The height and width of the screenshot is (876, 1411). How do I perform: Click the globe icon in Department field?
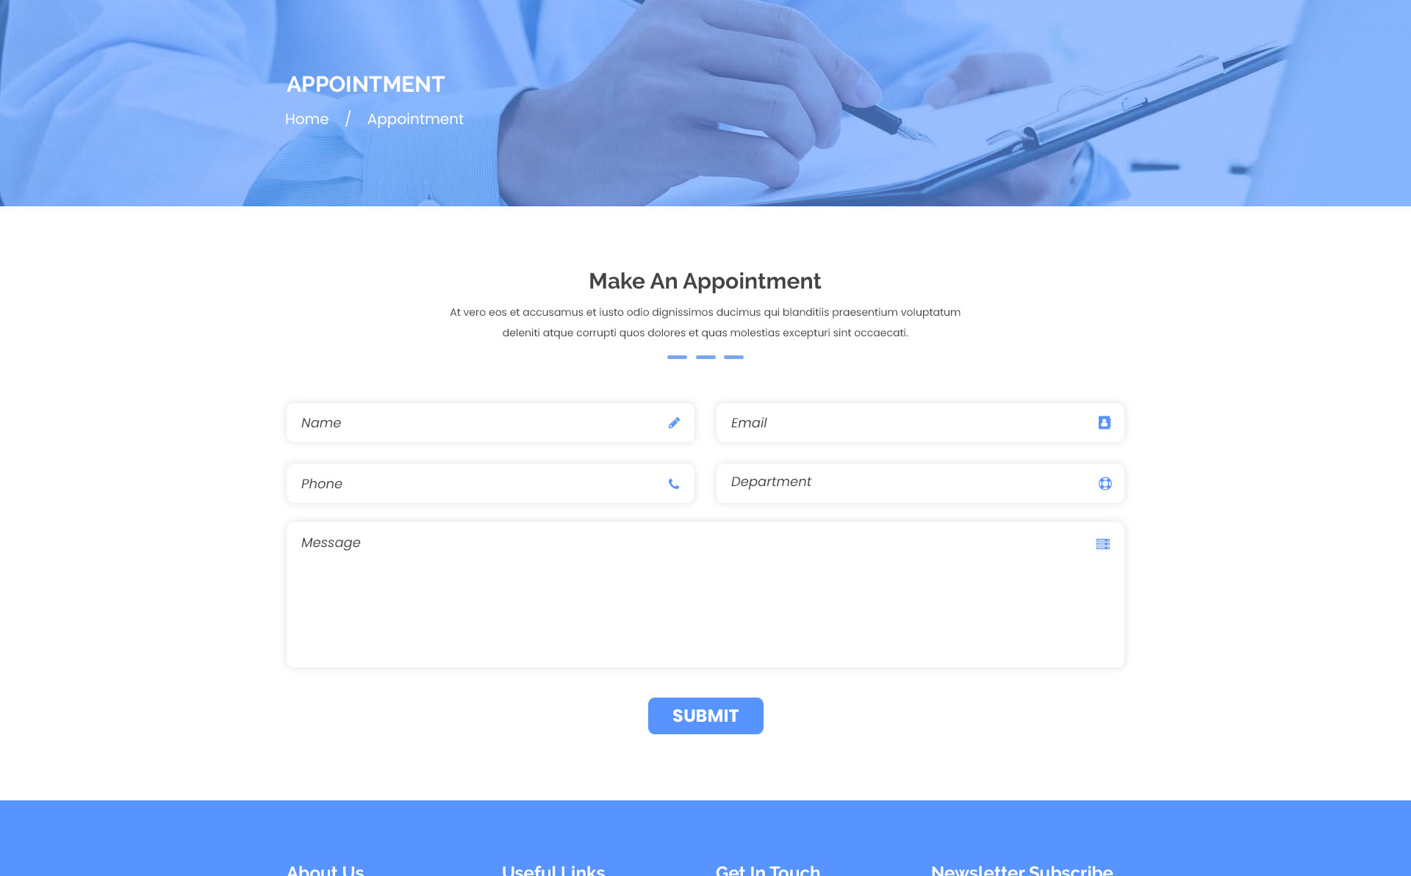coord(1104,482)
